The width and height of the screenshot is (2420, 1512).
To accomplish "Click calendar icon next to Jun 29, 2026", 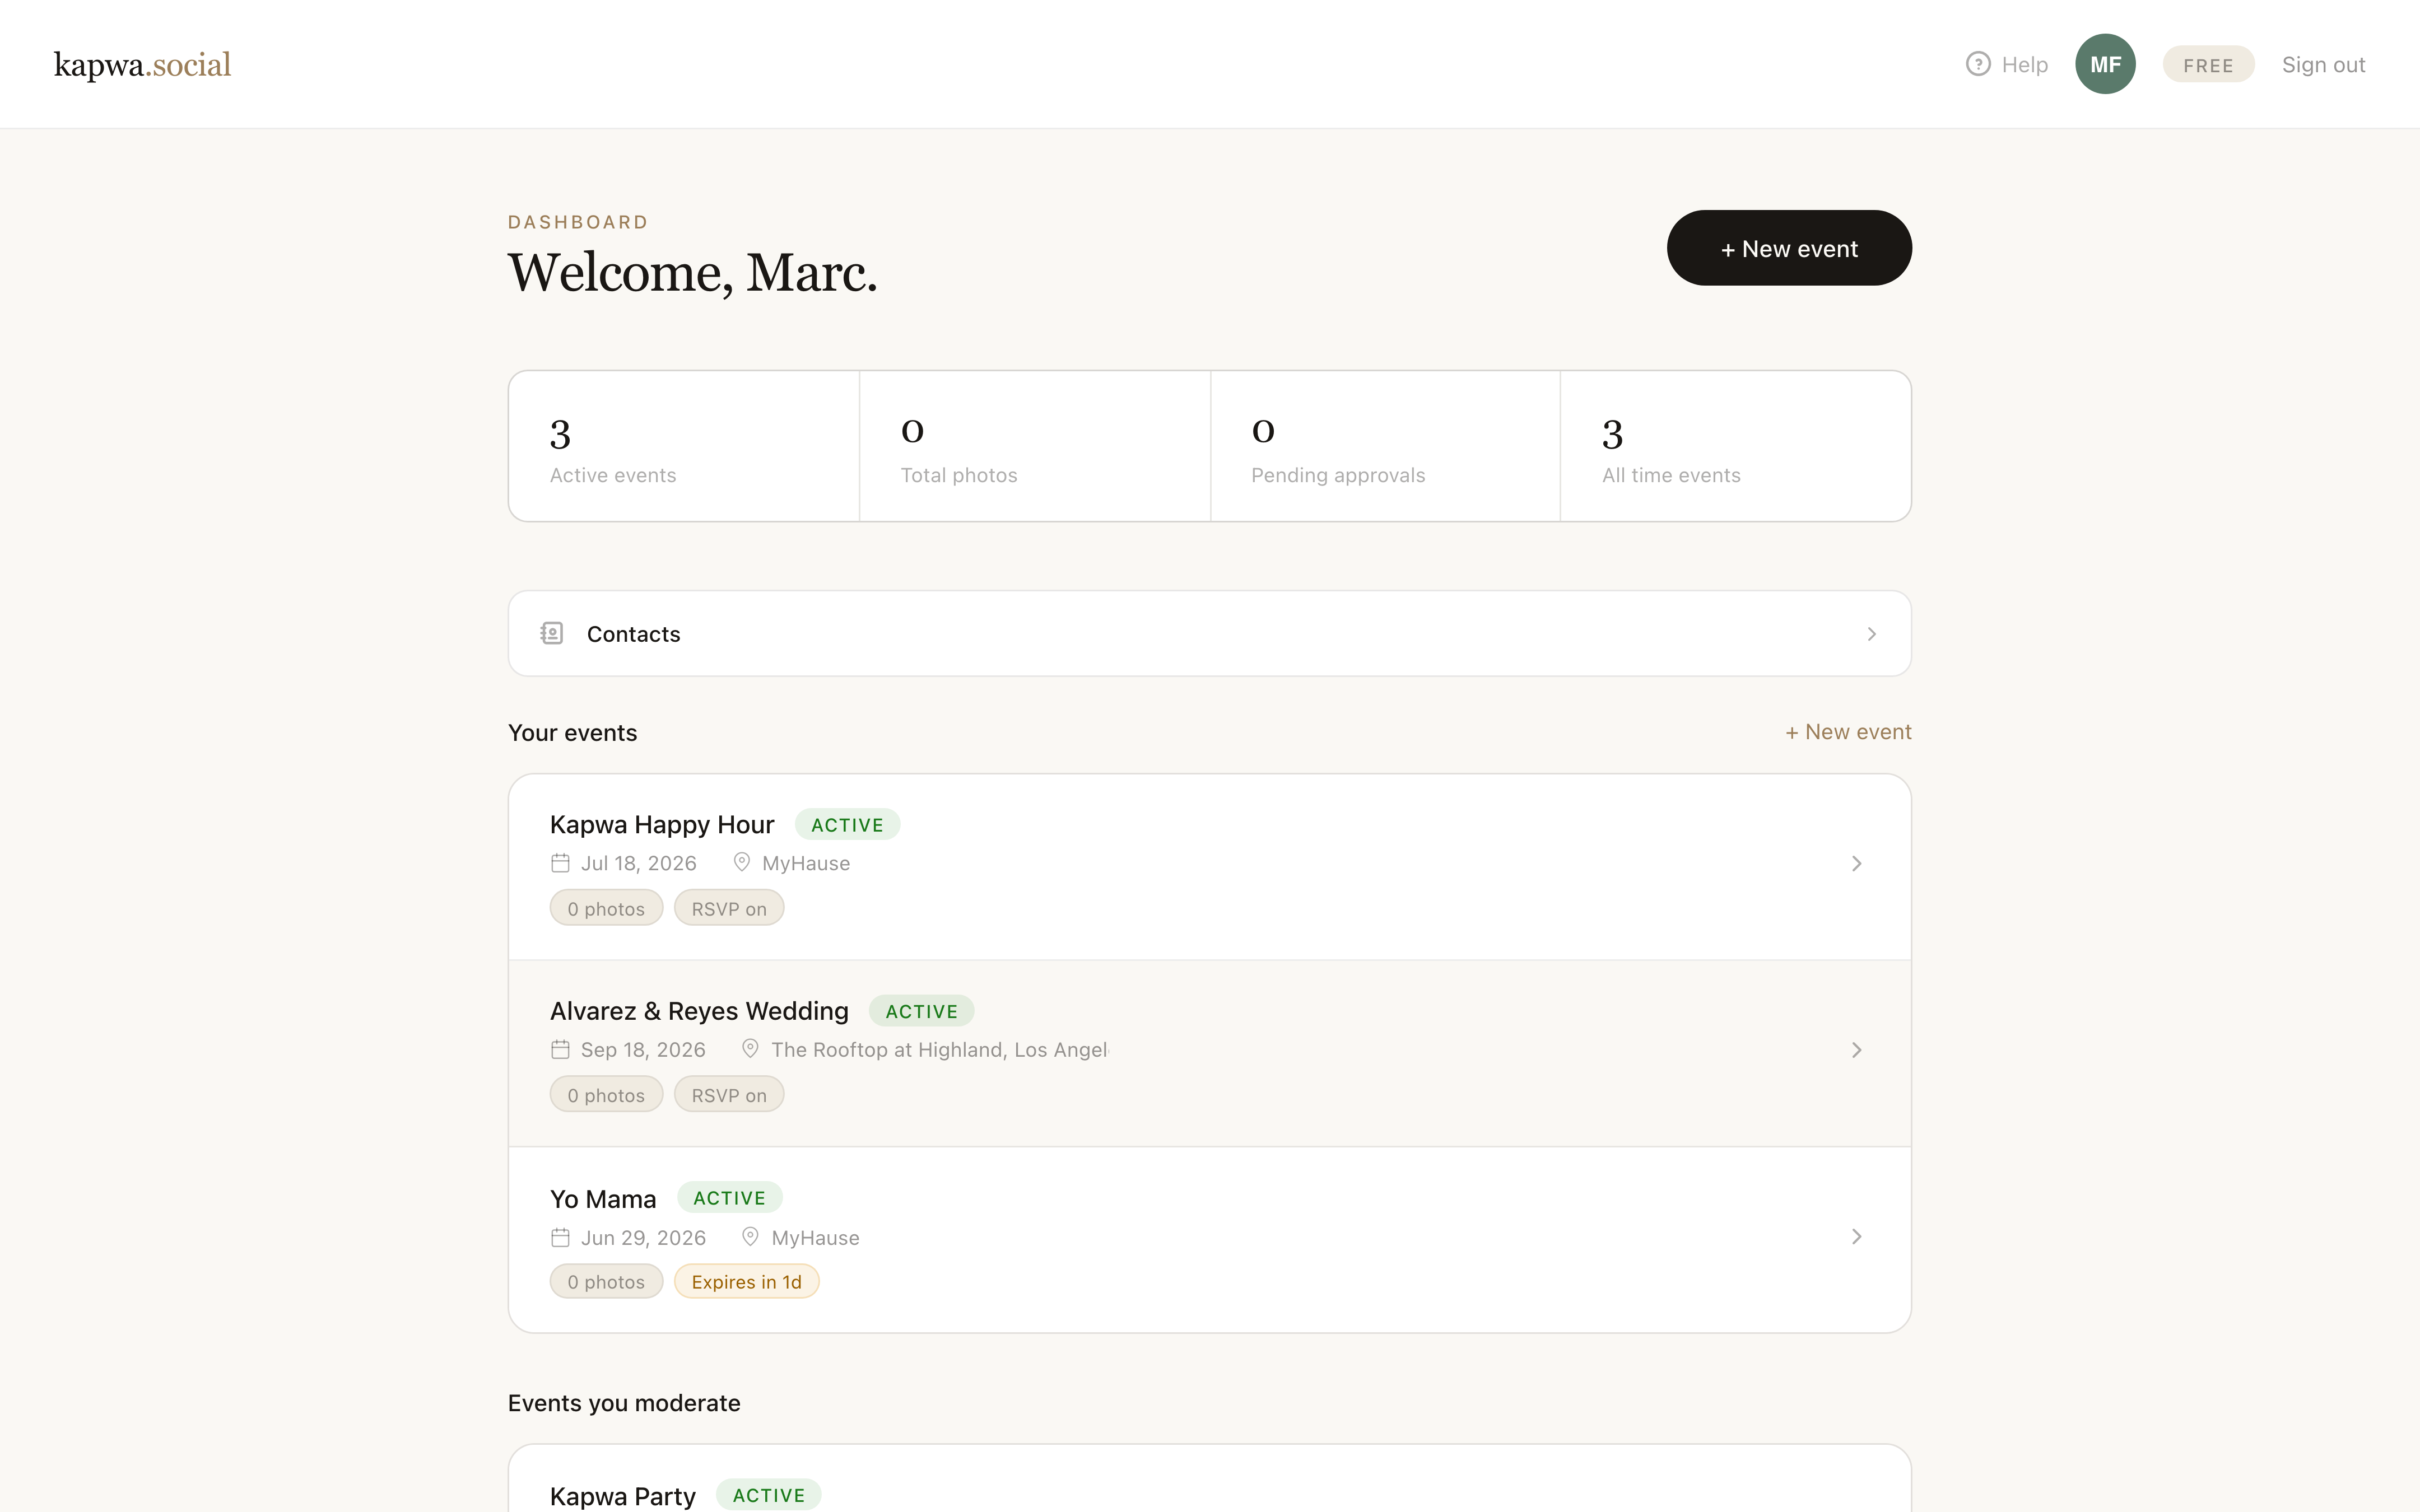I will coord(560,1237).
